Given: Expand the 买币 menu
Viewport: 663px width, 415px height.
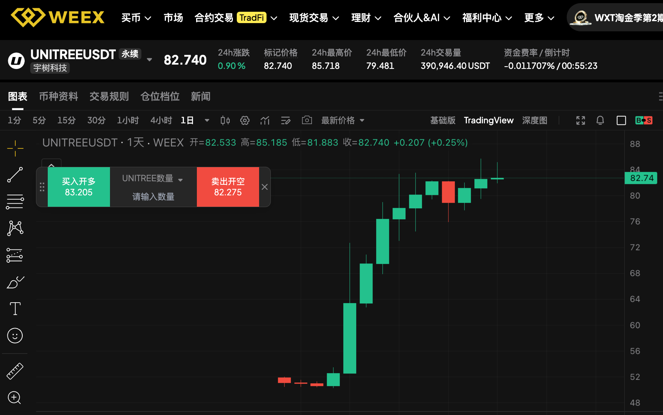Looking at the screenshot, I should coord(136,18).
